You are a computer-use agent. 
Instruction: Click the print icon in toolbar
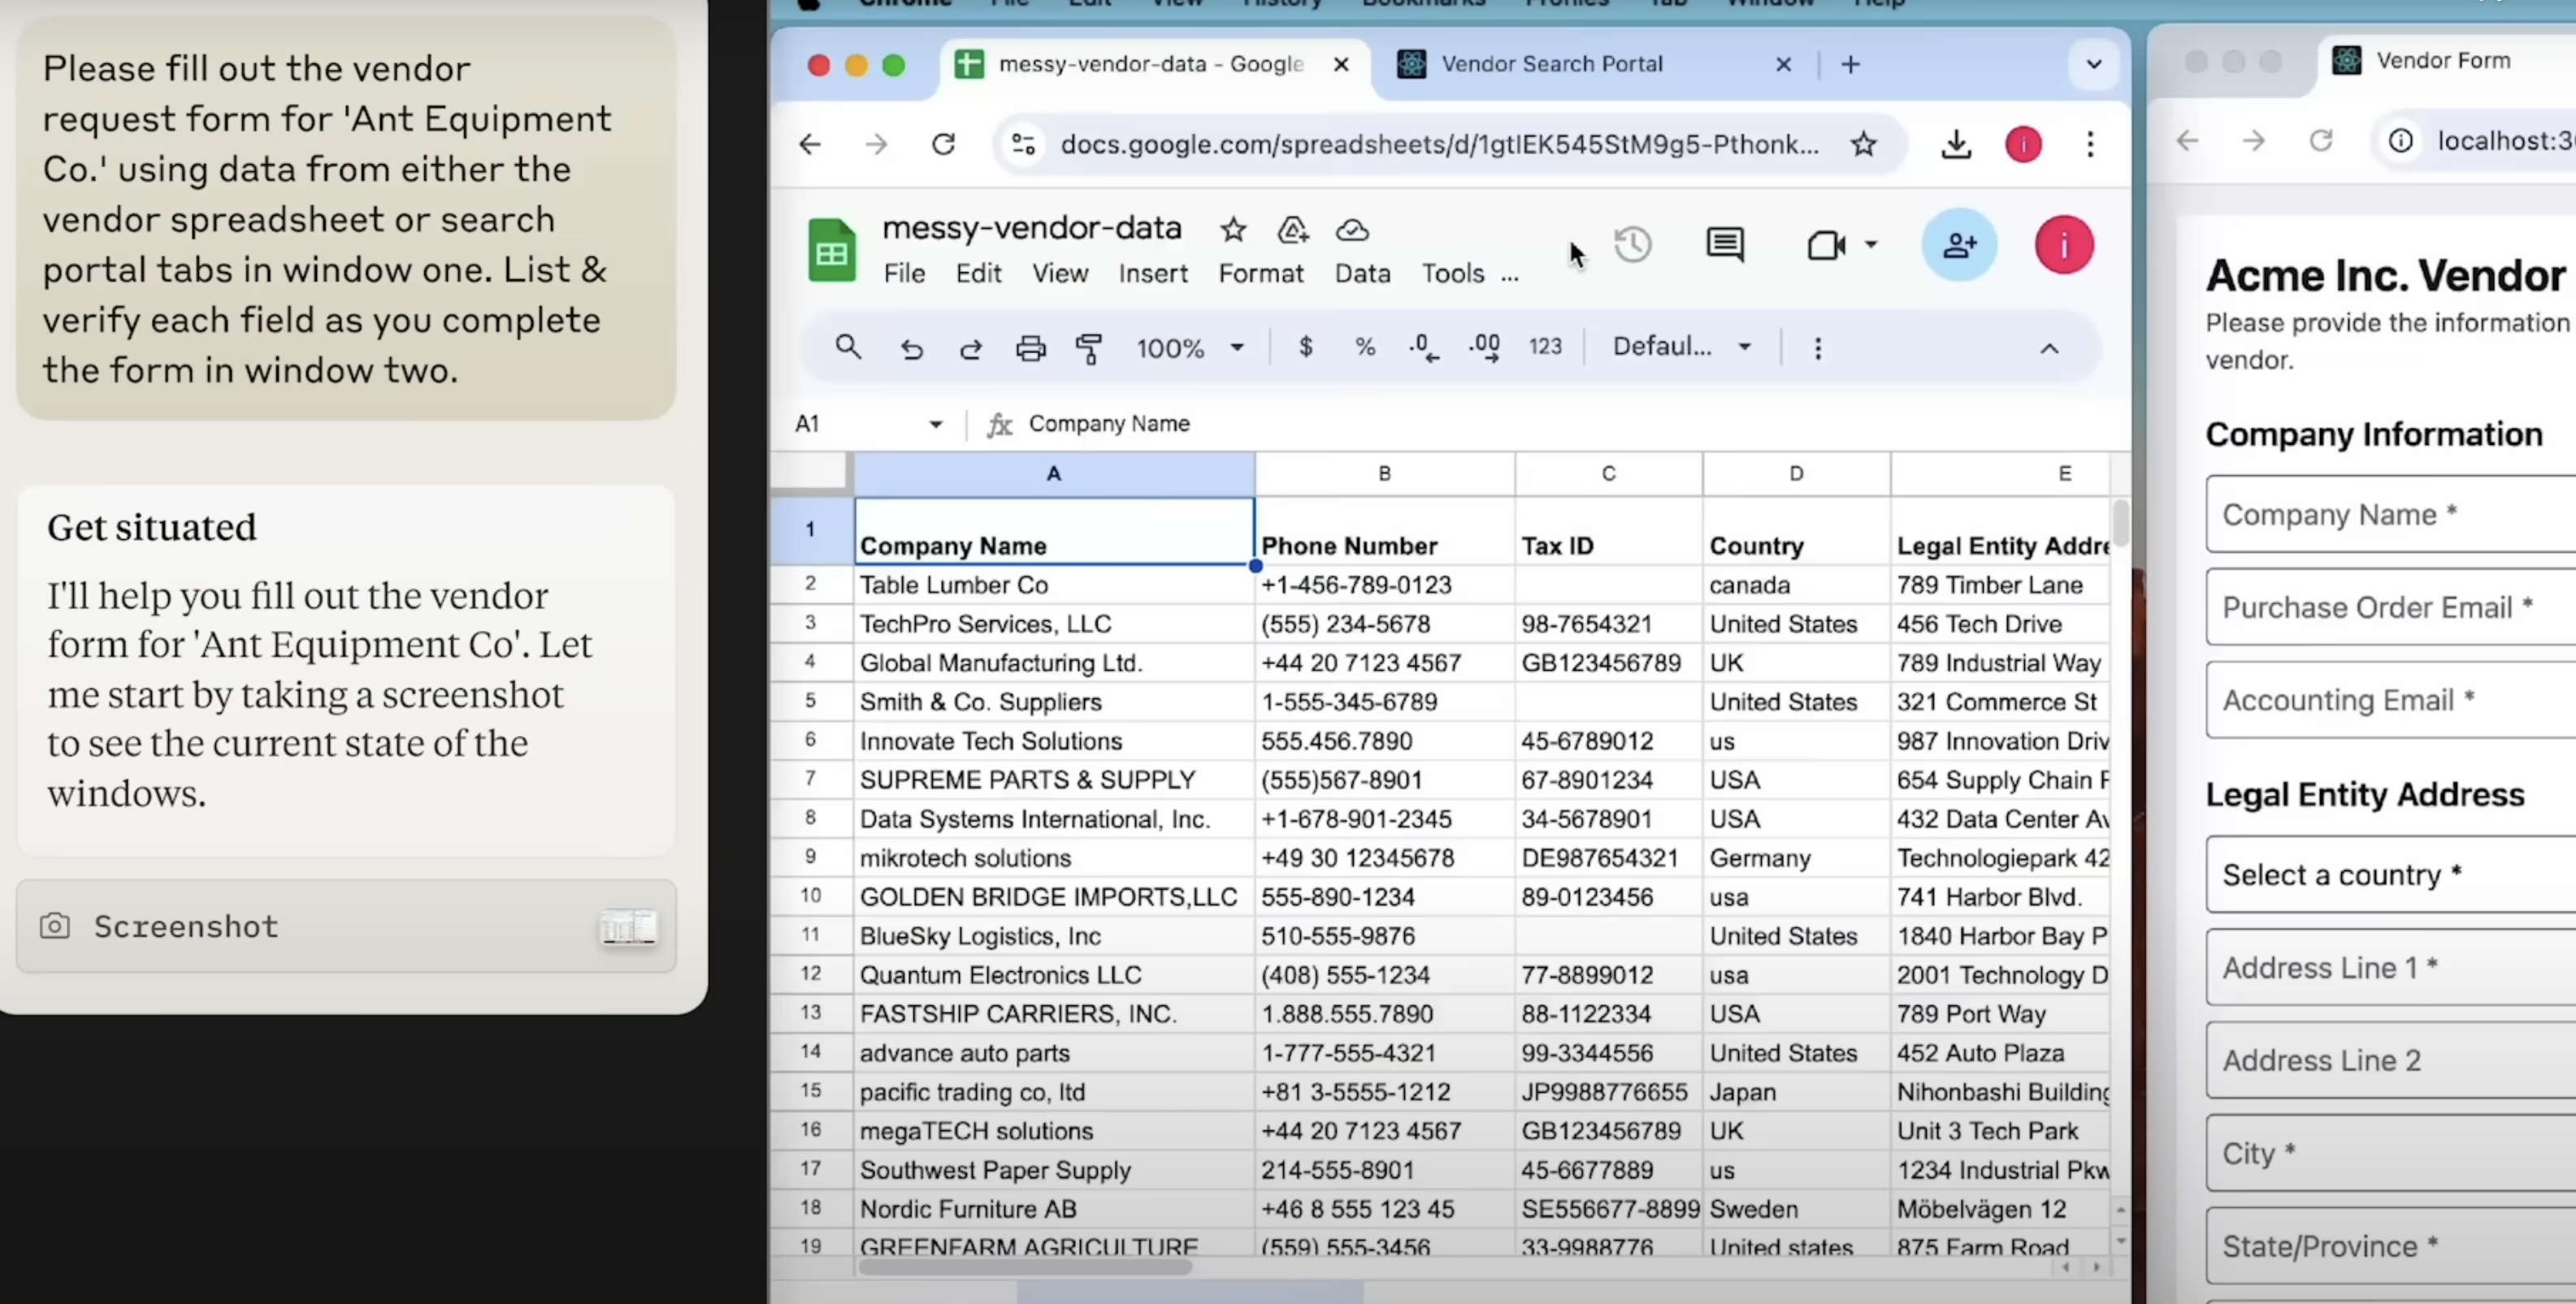(x=1030, y=348)
